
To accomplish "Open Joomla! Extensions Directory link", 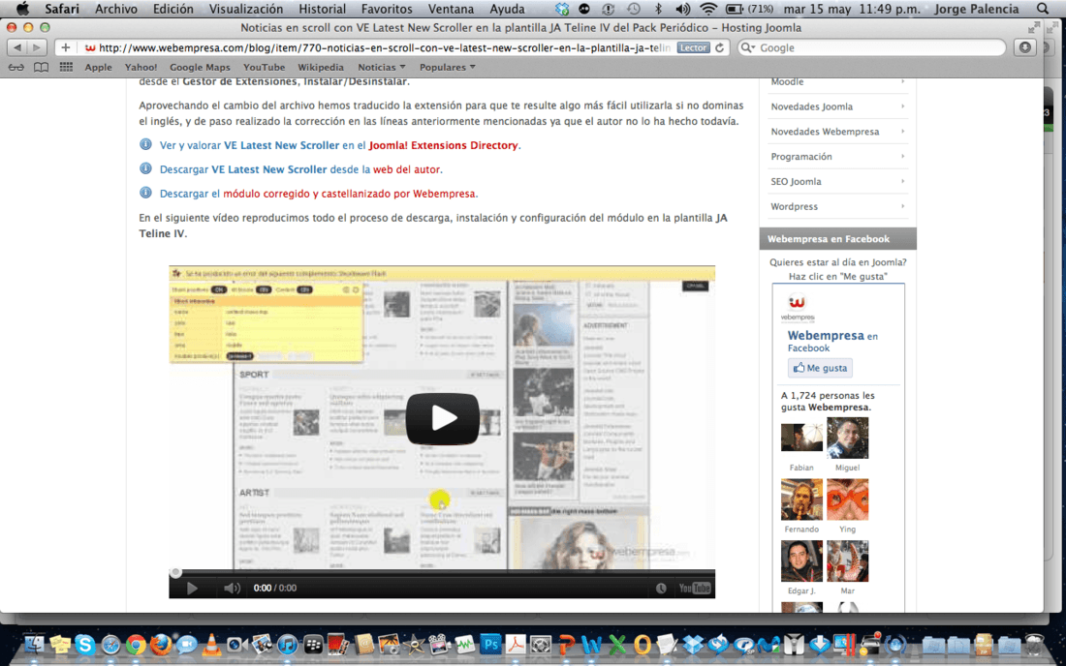I will point(443,145).
